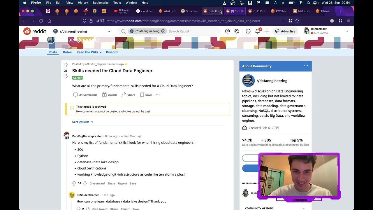This screenshot has height=210, width=373.
Task: Click the Firefox URL address bar
Action: pos(183,21)
